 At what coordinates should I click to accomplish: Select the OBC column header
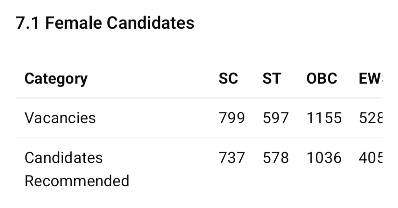[321, 79]
